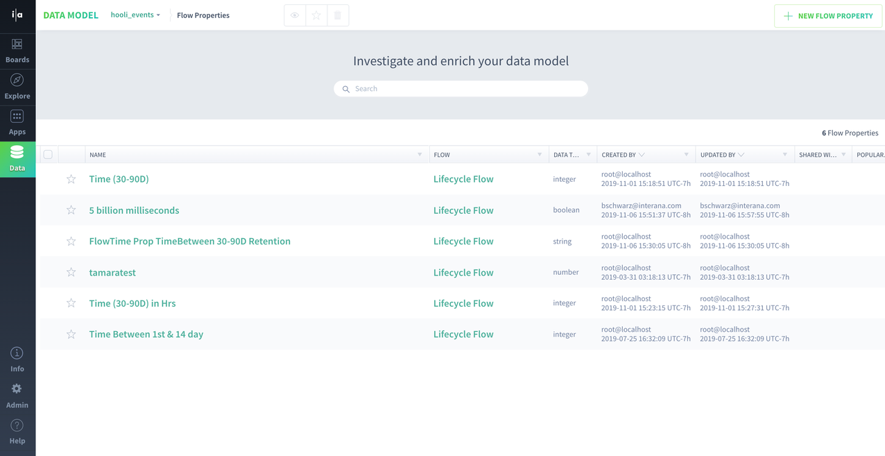
Task: Open the Boards section
Action: click(17, 51)
